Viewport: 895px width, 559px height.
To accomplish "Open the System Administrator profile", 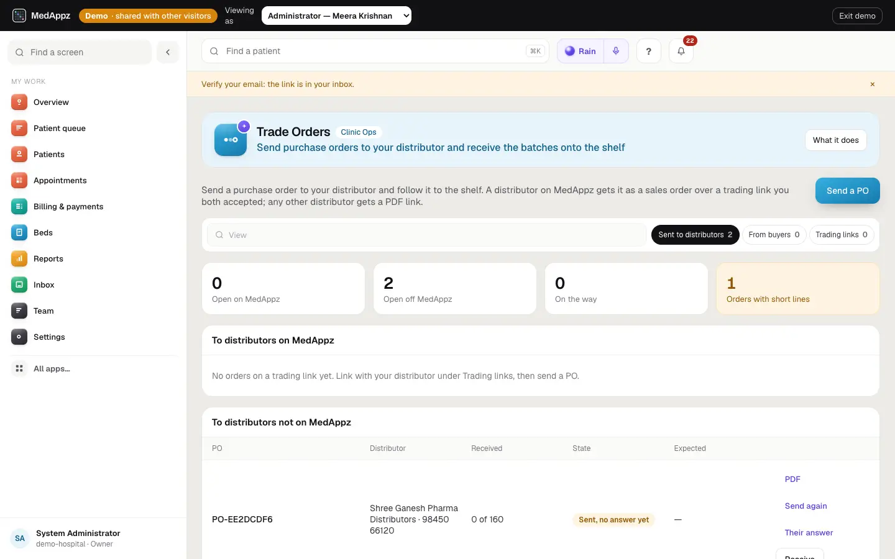I will pyautogui.click(x=93, y=538).
